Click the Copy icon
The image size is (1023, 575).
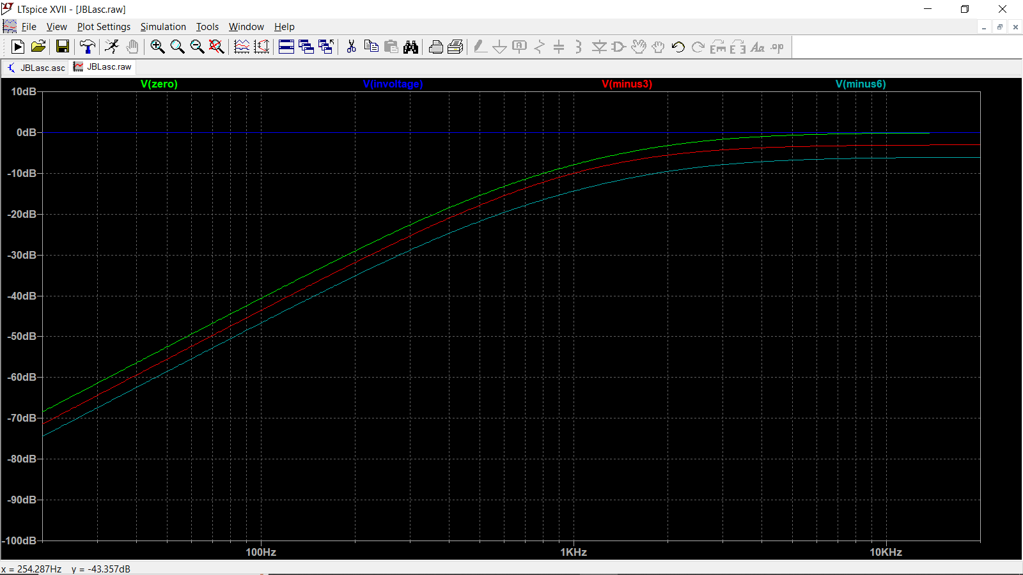coord(371,47)
